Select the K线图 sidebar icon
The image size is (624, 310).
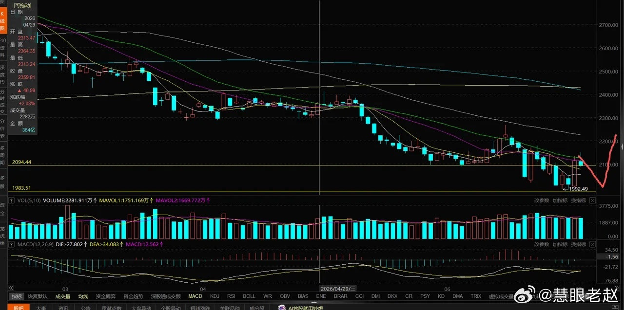pyautogui.click(x=3, y=21)
